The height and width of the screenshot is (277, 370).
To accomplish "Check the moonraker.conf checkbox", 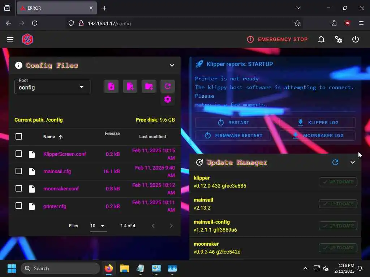I will [x=19, y=188].
